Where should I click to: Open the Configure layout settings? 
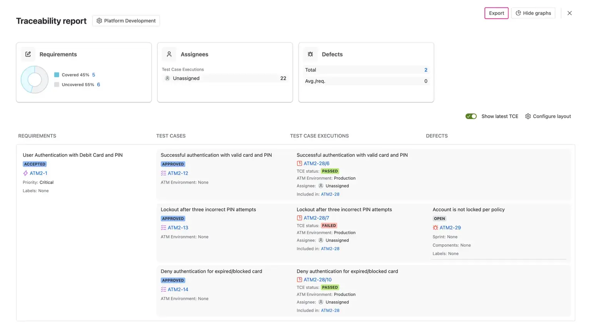pos(548,116)
